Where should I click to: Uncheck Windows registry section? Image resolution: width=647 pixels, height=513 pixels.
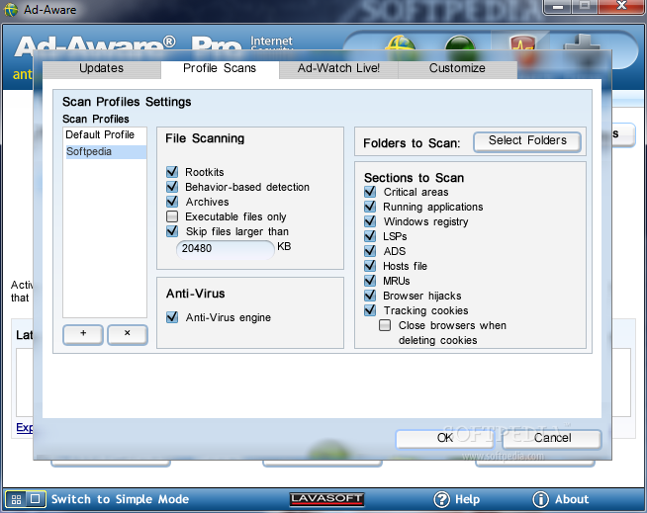coord(370,221)
